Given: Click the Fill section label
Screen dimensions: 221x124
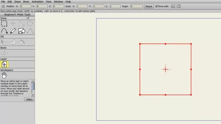Looking at the screenshot, I should [x=2, y=37].
